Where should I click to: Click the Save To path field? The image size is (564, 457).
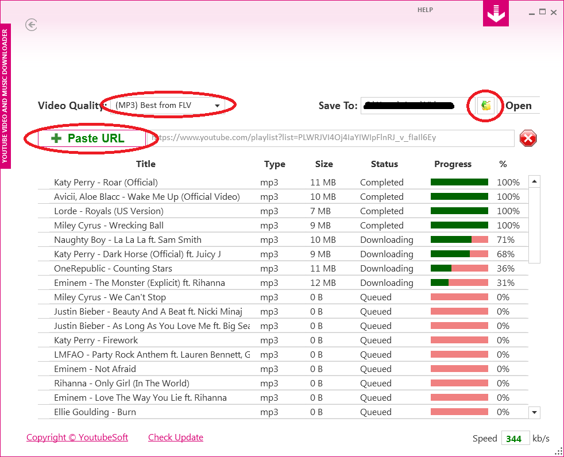(418, 106)
